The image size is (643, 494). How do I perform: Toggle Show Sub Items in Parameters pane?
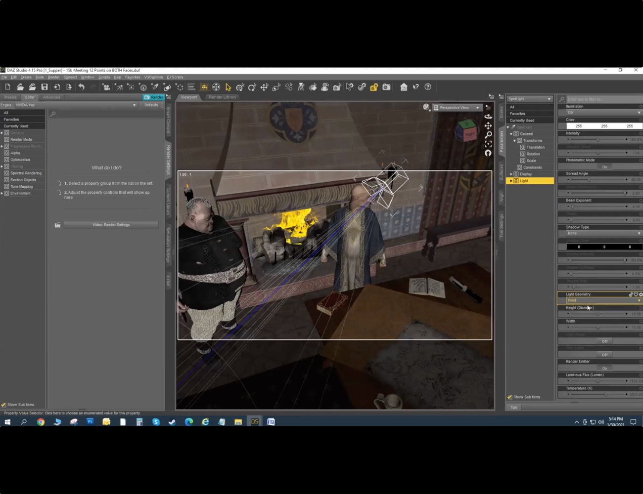coord(509,397)
